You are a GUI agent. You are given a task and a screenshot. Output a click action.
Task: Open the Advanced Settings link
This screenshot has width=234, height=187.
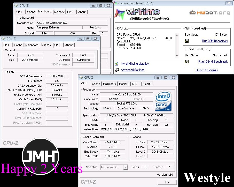tap(132, 70)
